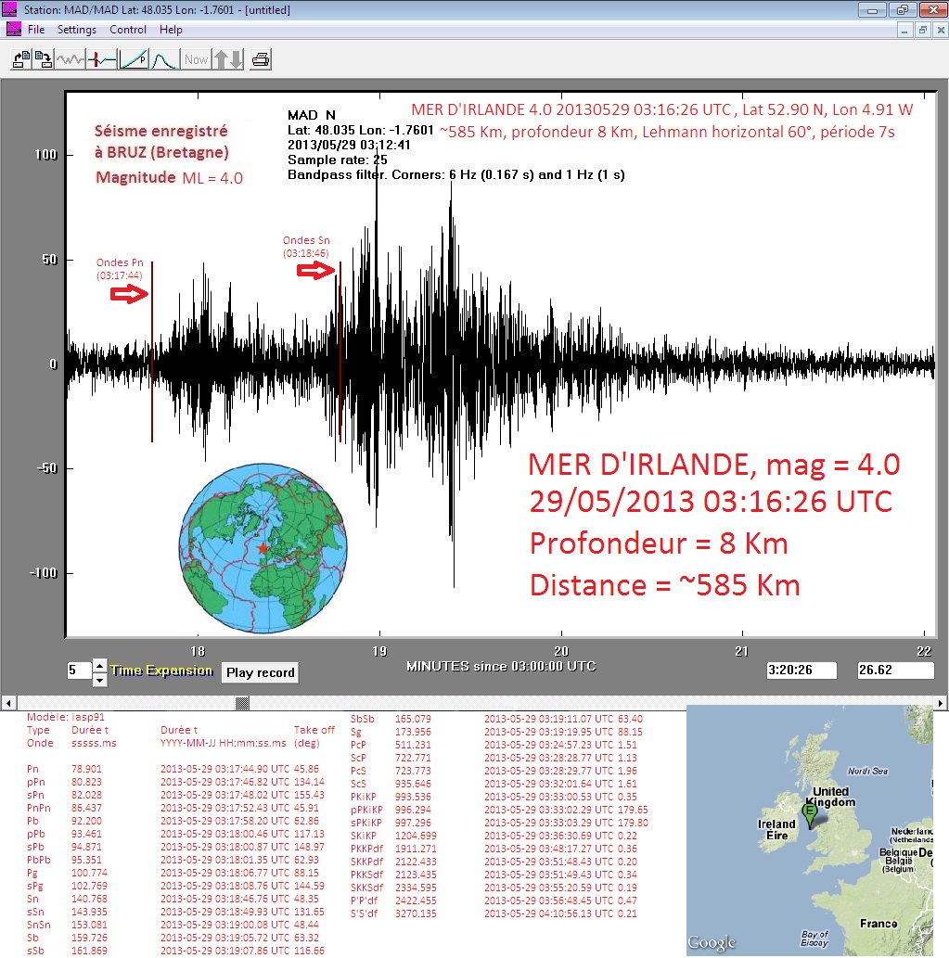Open the Help menu
949x958 pixels.
pos(171,30)
